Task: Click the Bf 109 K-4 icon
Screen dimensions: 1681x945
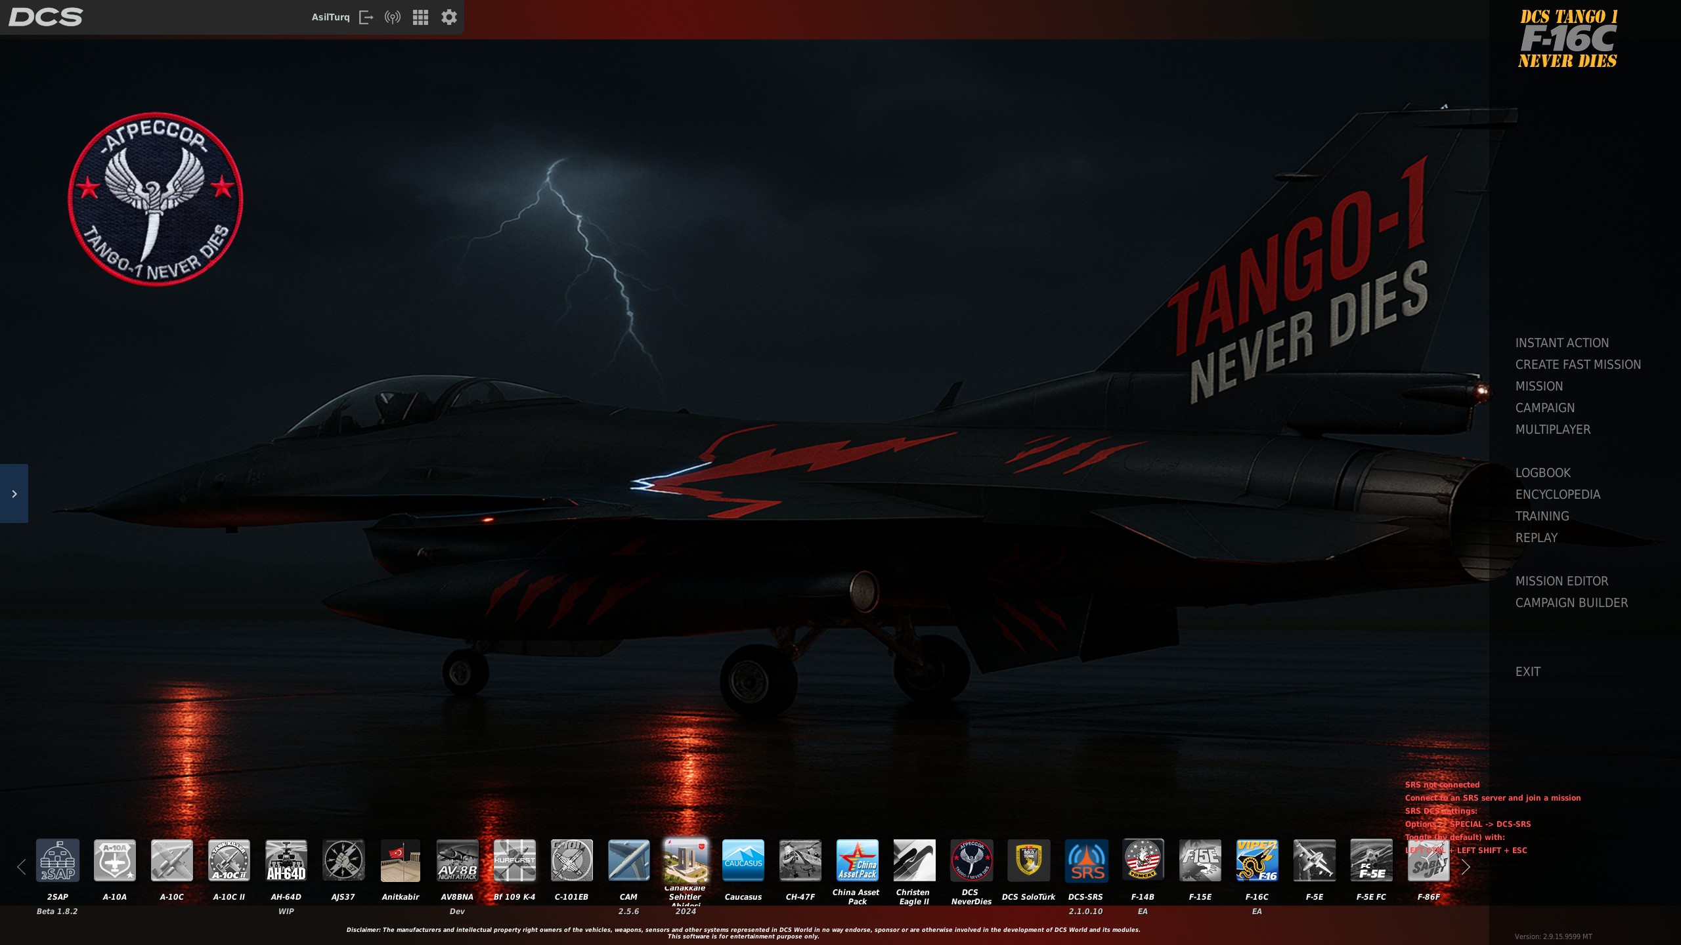Action: 514,860
